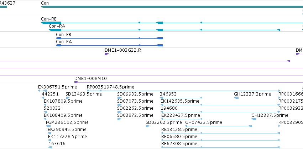Select the 442251 feature label

click(x=50, y=94)
